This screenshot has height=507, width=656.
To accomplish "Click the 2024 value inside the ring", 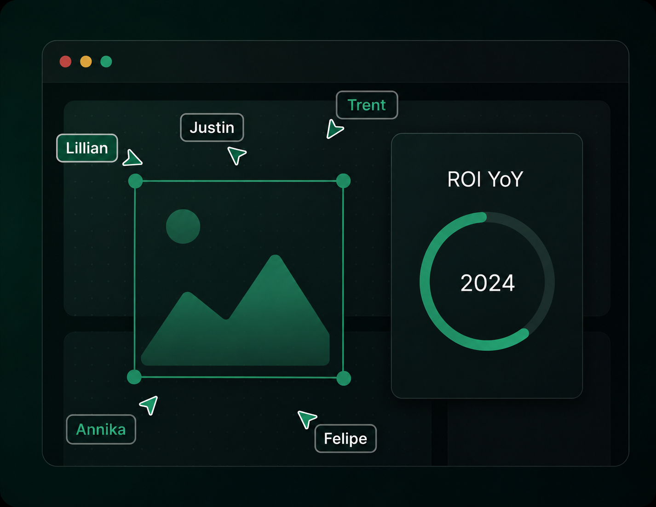I will pos(488,283).
